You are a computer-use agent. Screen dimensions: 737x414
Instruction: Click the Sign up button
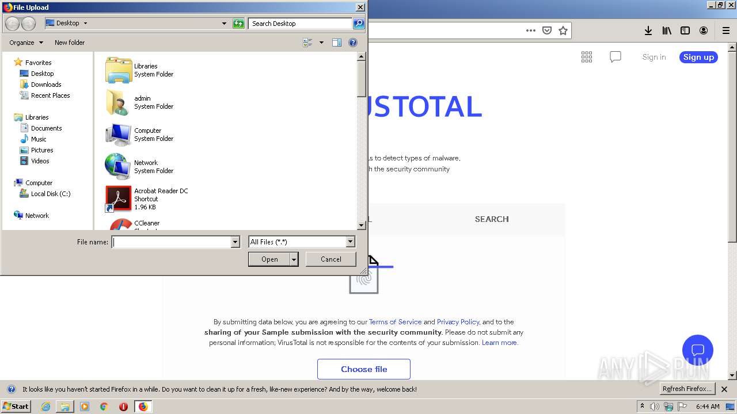(x=698, y=57)
